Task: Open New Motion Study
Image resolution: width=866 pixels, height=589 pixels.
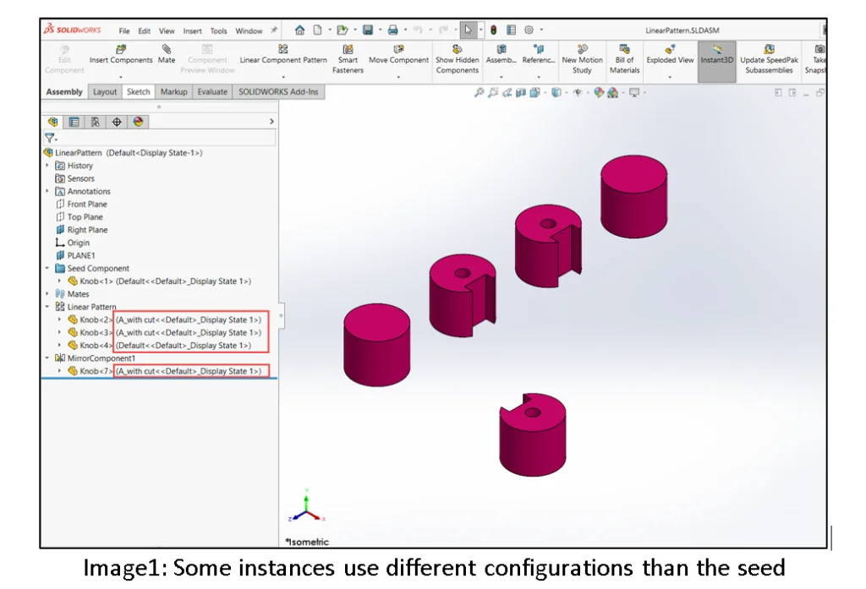Action: (582, 50)
